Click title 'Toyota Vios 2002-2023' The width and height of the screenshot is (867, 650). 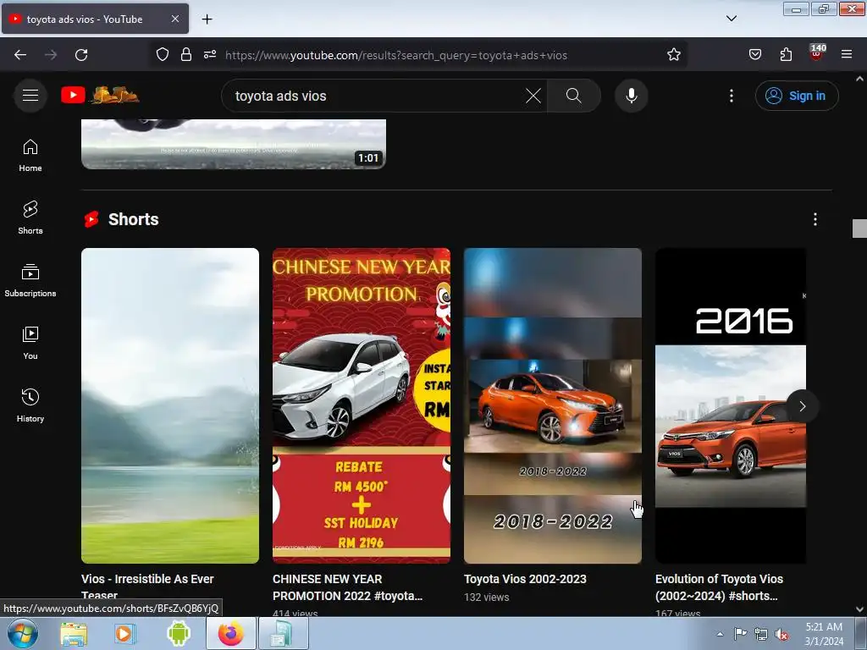click(x=525, y=579)
